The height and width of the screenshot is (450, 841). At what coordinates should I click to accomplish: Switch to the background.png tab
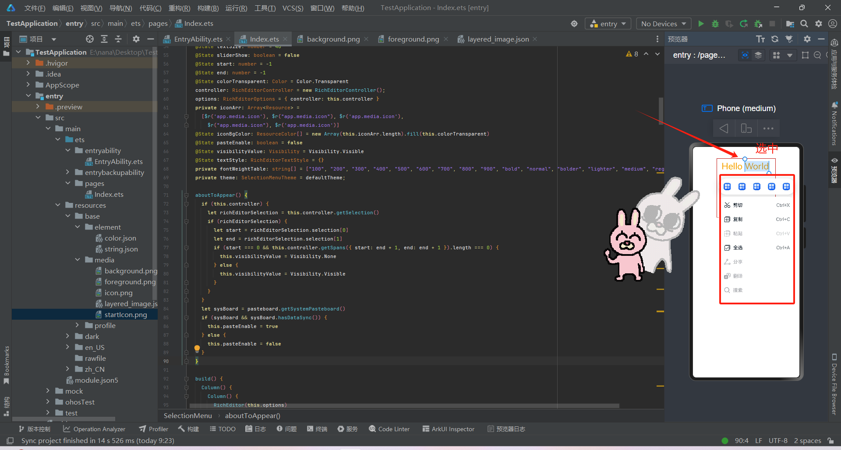(x=332, y=39)
